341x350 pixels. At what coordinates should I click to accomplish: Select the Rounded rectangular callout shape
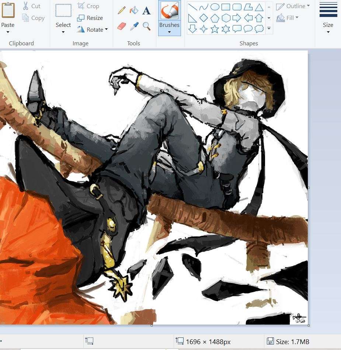237,29
